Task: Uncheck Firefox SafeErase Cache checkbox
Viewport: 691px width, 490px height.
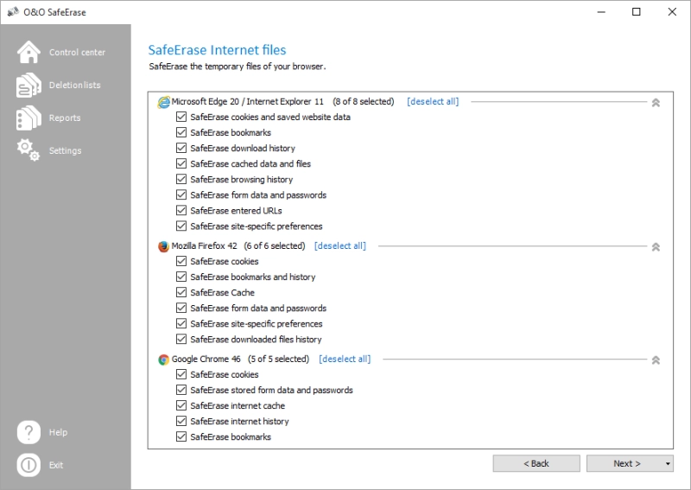Action: (181, 292)
